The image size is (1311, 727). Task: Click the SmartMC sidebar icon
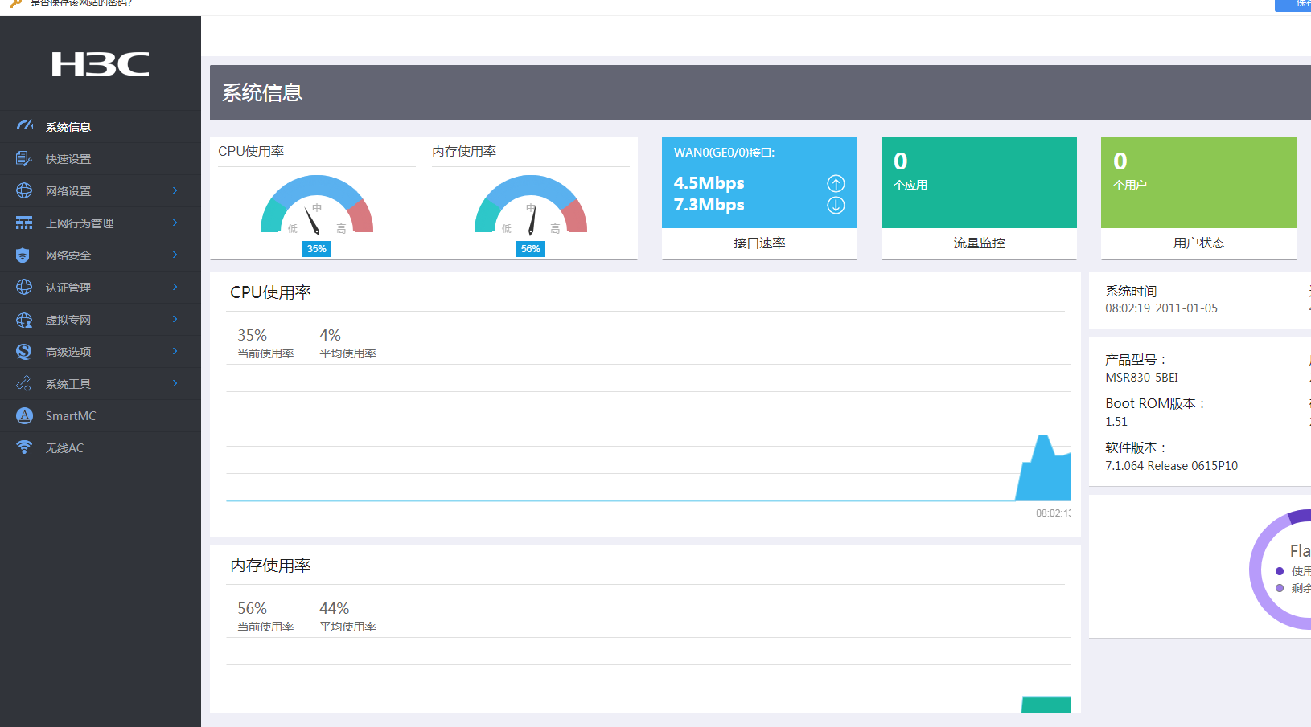click(x=25, y=415)
